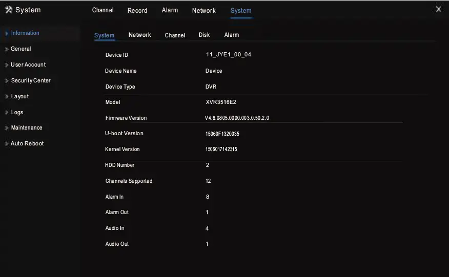
Task: View the Alarm information sub-tab
Action: (231, 35)
